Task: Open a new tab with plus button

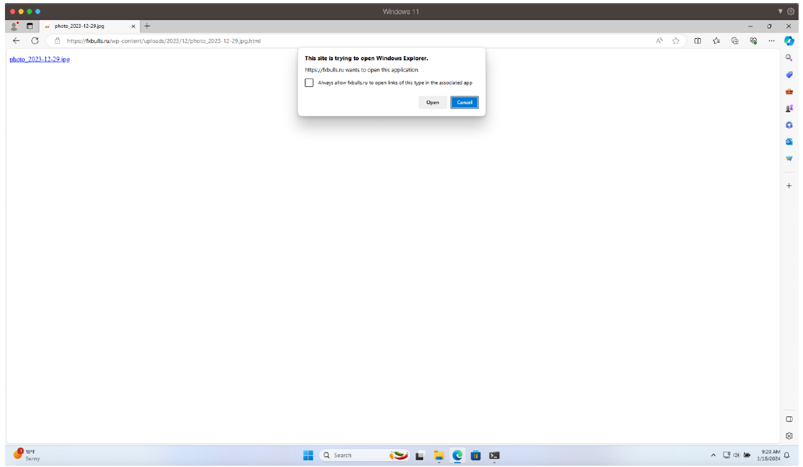Action: coord(147,26)
